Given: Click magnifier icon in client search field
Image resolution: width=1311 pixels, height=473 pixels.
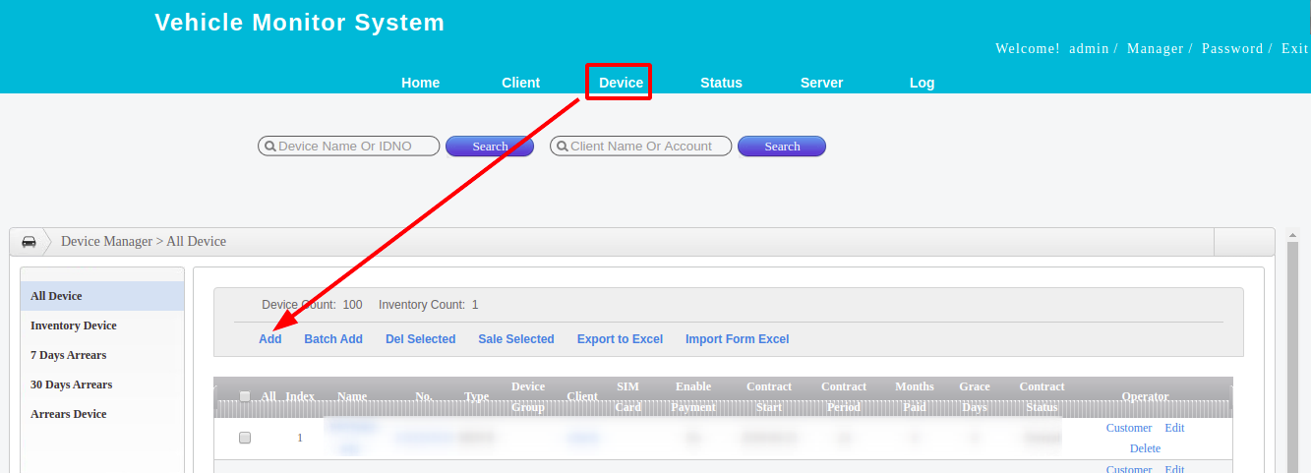Looking at the screenshot, I should 562,147.
